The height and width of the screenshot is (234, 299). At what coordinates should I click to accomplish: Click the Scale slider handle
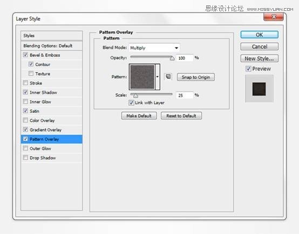pos(135,95)
